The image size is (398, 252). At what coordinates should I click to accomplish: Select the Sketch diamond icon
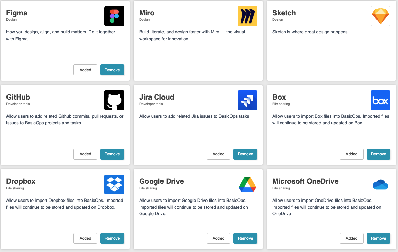point(380,16)
